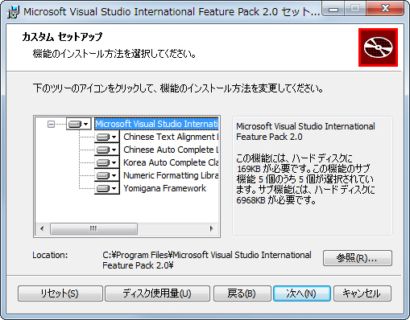Click the install location path text
Viewport: 410px width, 320px height.
tap(207, 260)
